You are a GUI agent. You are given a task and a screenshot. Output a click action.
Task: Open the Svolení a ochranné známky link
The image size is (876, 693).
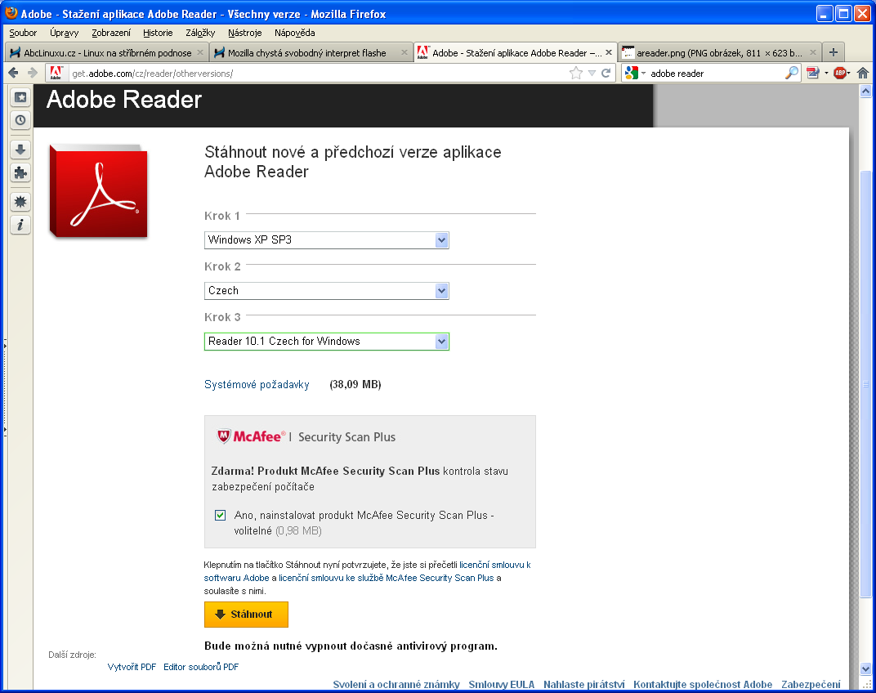(396, 685)
